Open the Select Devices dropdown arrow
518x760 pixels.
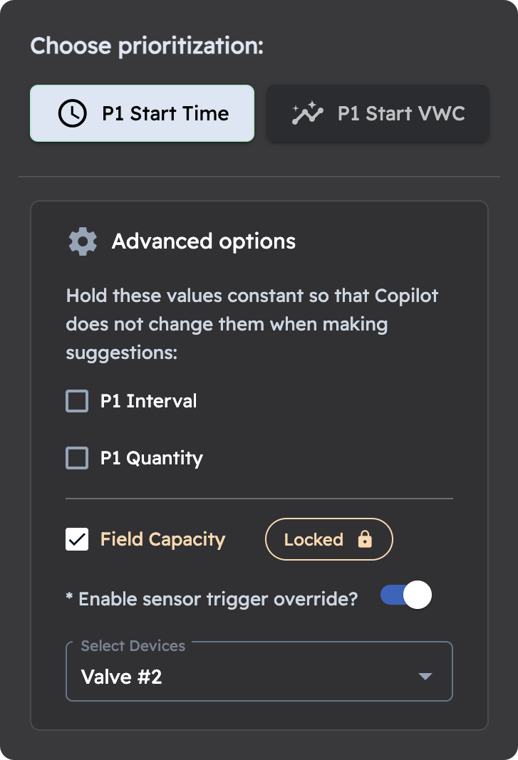[425, 676]
